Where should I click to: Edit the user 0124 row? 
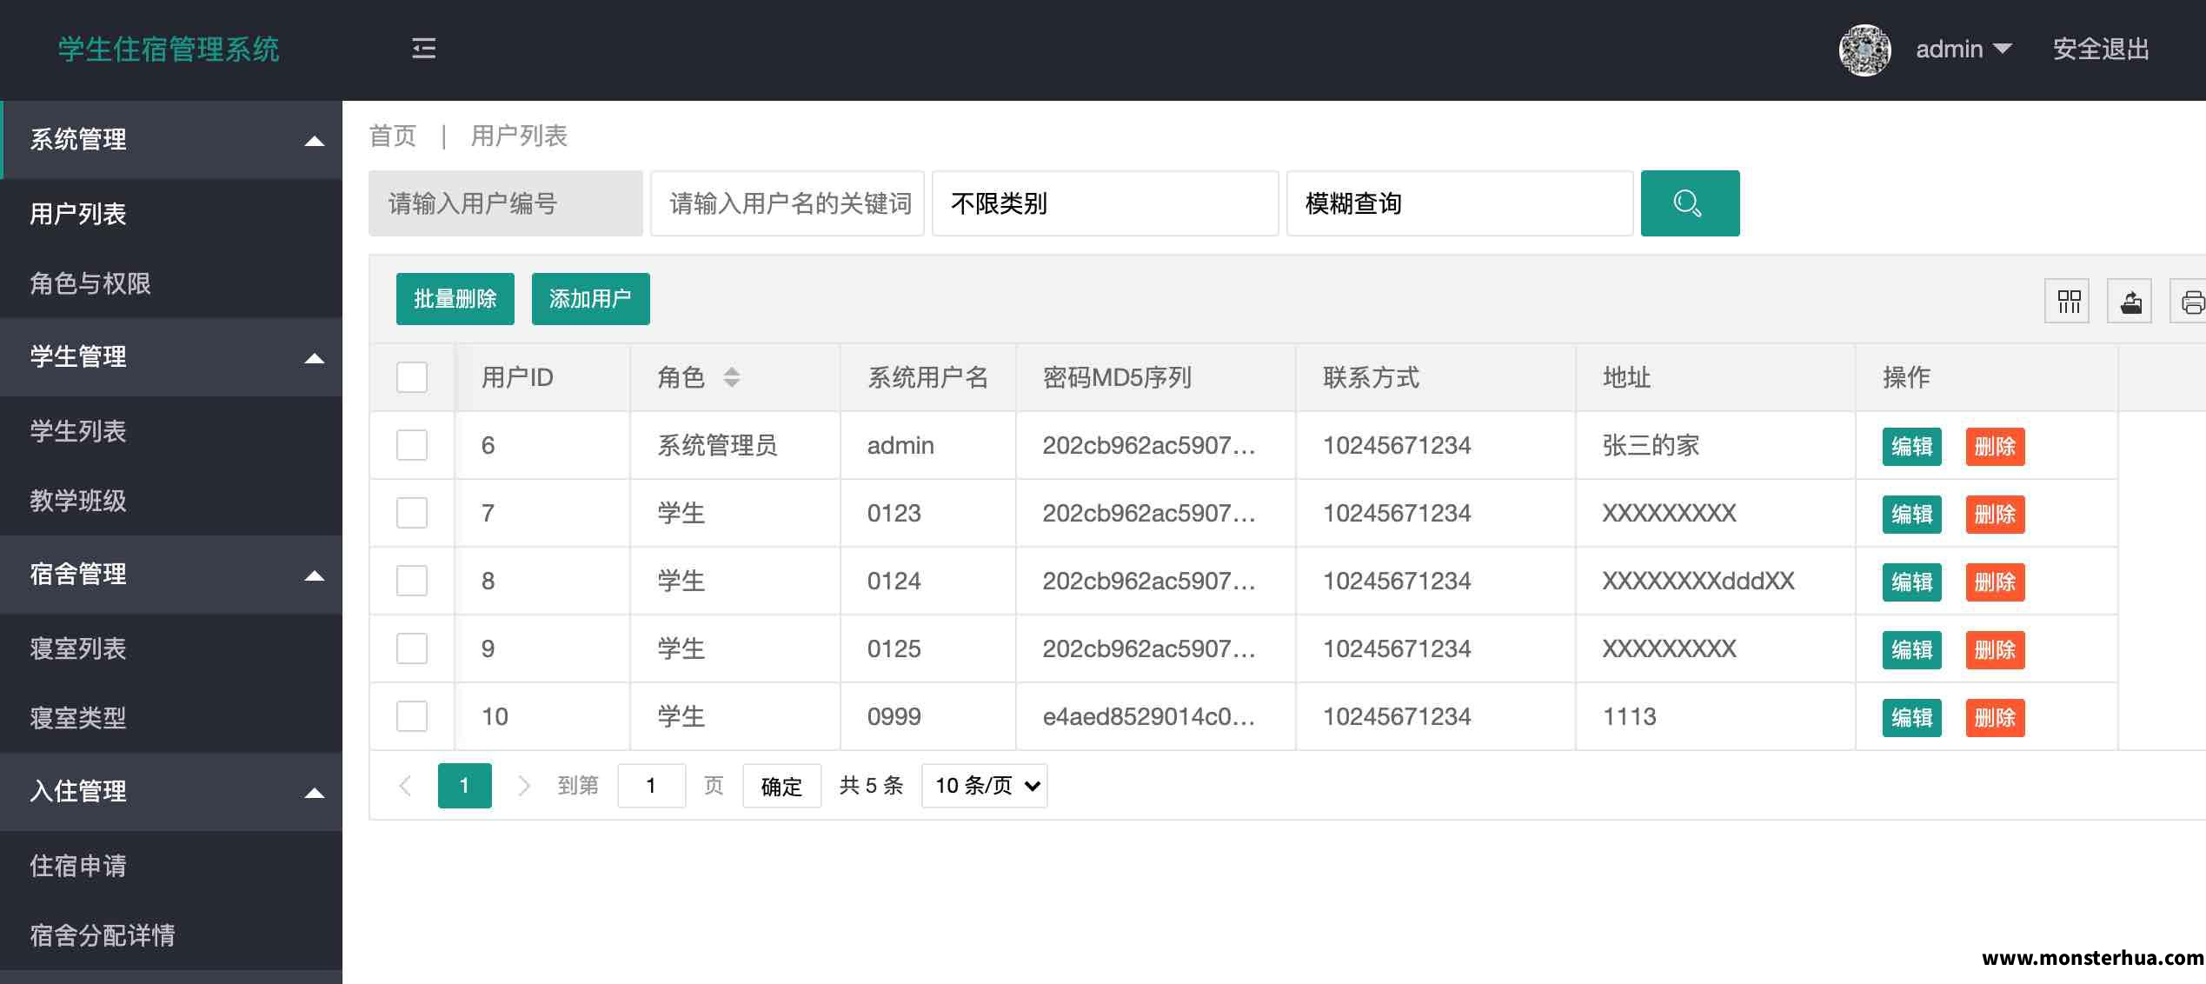(x=1912, y=582)
